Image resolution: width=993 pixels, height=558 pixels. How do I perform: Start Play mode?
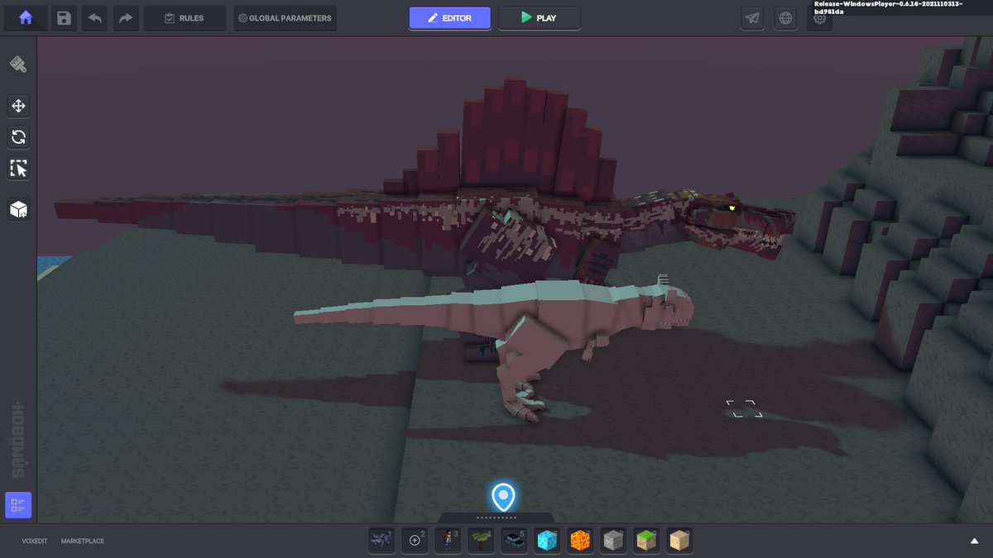pyautogui.click(x=540, y=18)
